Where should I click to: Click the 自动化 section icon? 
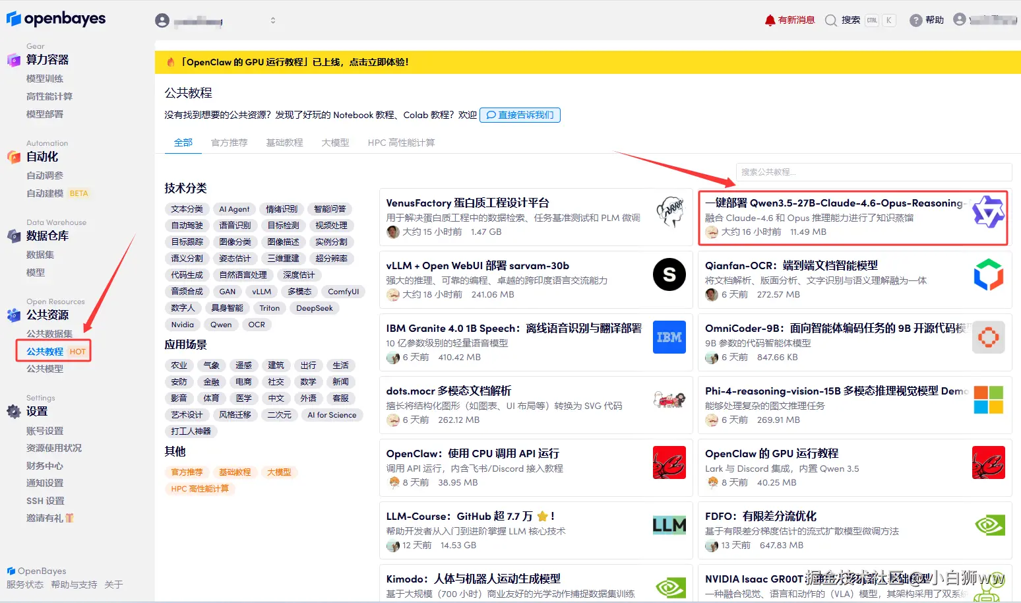coord(14,157)
